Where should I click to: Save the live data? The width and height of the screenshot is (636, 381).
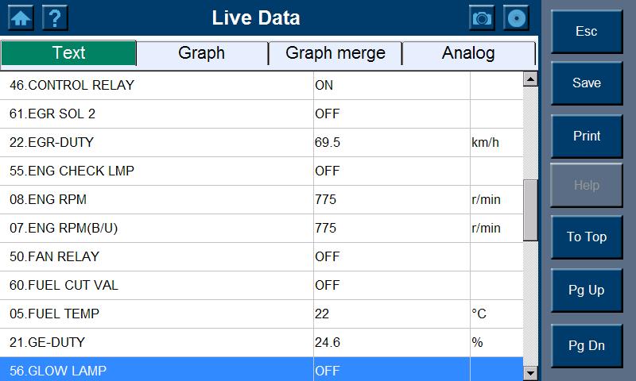(x=587, y=83)
